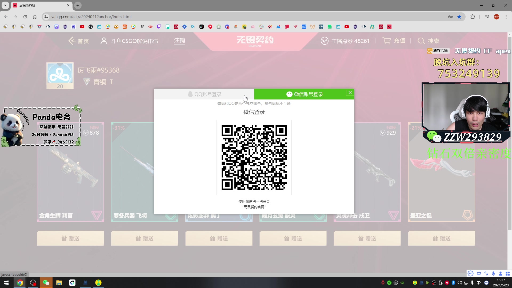Click 赠送 under 金角生辉 判官
Image resolution: width=512 pixels, height=288 pixels.
[x=70, y=238]
